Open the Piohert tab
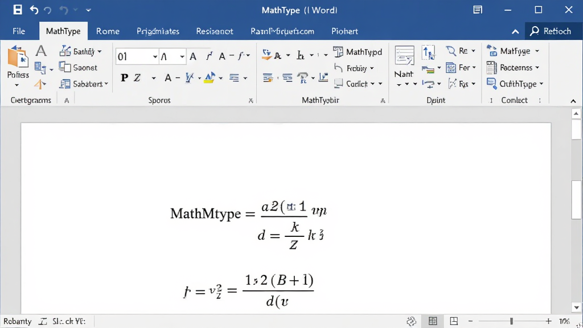 click(344, 31)
